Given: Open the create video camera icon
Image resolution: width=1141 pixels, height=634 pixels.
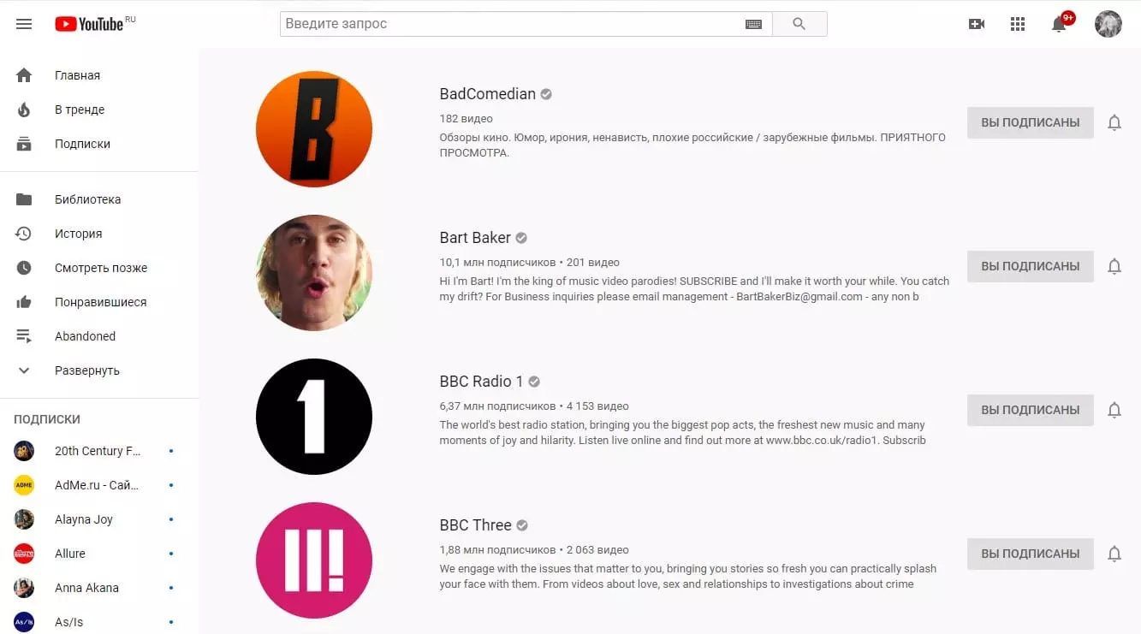Looking at the screenshot, I should pyautogui.click(x=977, y=24).
